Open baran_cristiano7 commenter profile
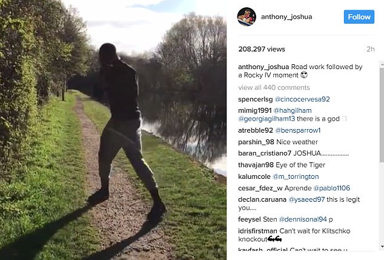The width and height of the screenshot is (384, 260). pos(265,153)
